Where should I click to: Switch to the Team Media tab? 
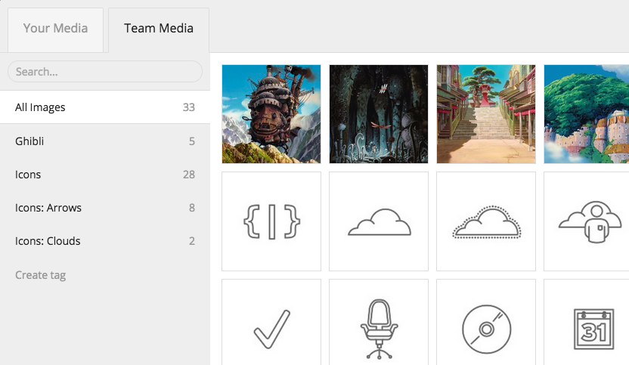tap(159, 29)
